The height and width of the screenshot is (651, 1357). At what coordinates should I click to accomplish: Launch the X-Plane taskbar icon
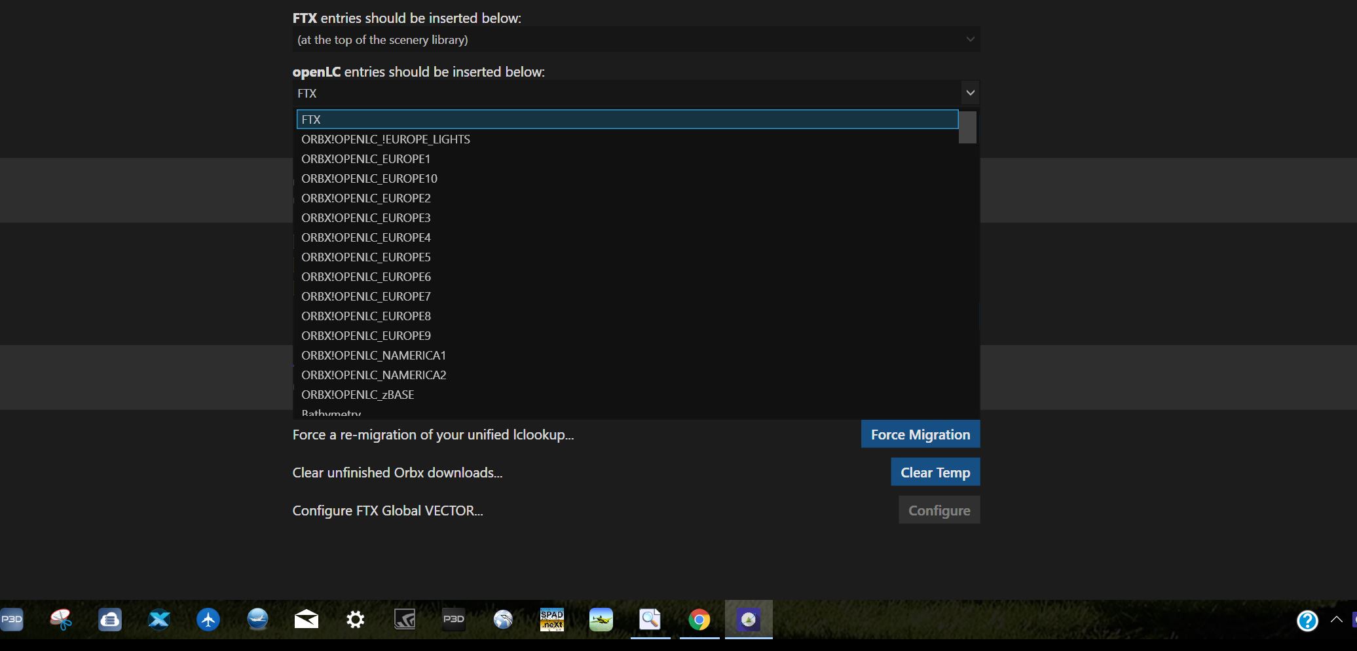click(159, 620)
